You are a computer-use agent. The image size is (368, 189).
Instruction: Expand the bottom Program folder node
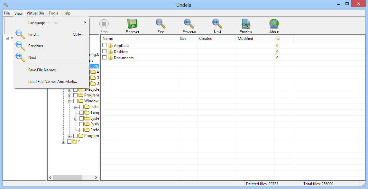pos(70,136)
